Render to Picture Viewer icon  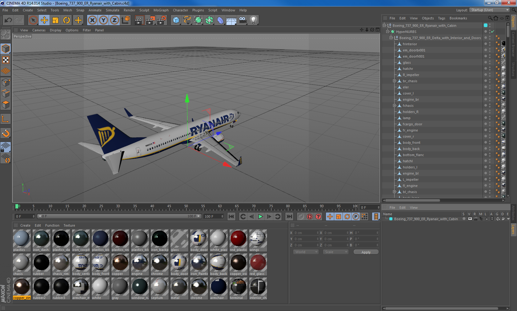pyautogui.click(x=150, y=20)
